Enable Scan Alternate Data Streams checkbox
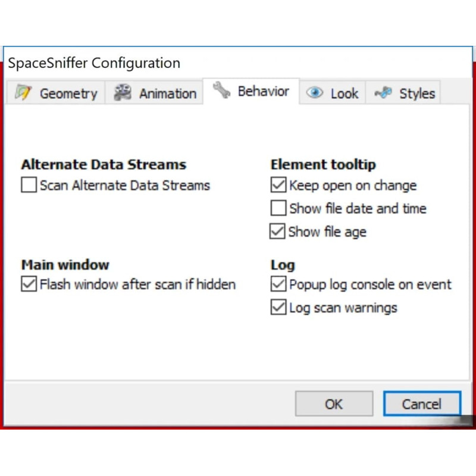The width and height of the screenshot is (476, 476). pyautogui.click(x=29, y=185)
